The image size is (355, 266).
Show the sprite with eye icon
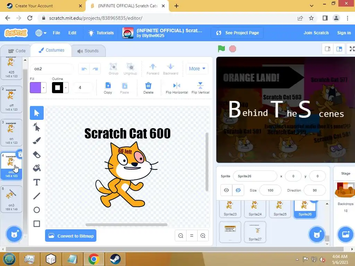(x=226, y=190)
